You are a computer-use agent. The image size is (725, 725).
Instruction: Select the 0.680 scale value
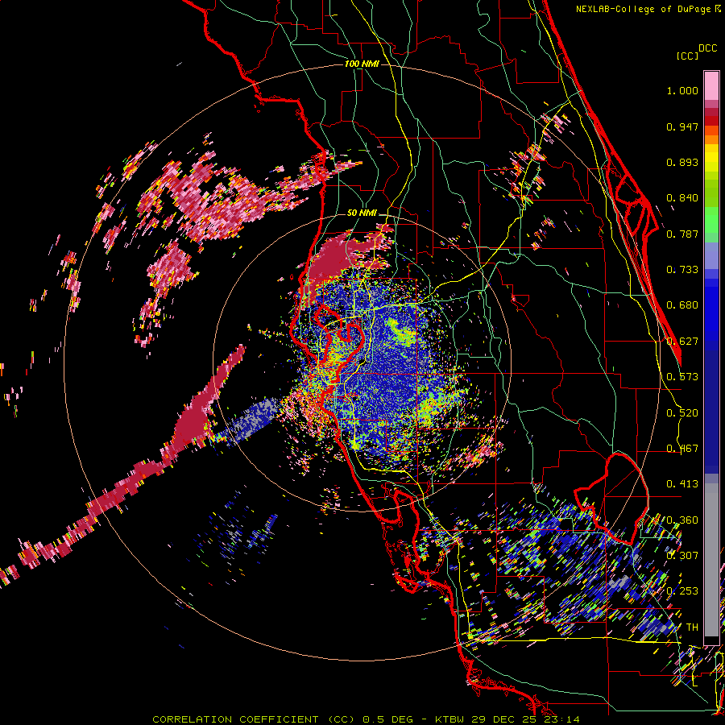click(x=682, y=305)
